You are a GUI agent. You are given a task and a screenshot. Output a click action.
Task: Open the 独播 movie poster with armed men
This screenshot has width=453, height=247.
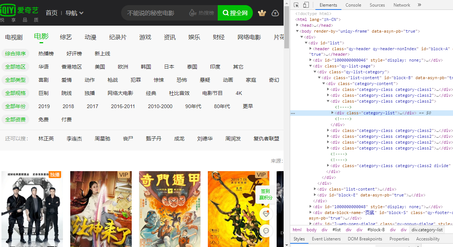point(32,209)
